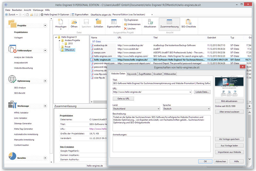Switch to the Zugriffsdaten tab
The width and height of the screenshot is (256, 171).
coord(145,74)
